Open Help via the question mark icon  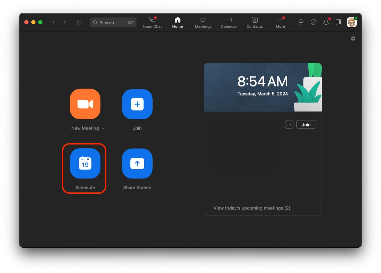coord(314,22)
